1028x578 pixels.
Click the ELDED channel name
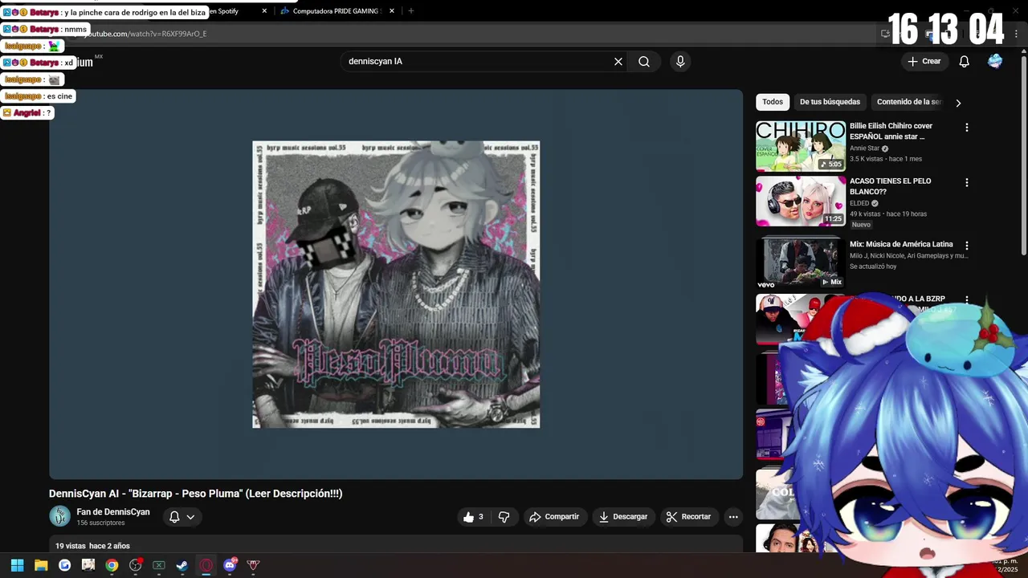(859, 203)
